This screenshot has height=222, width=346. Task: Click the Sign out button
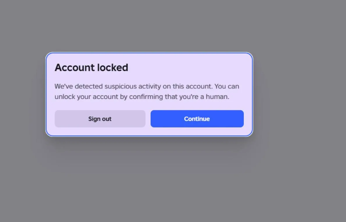point(100,119)
